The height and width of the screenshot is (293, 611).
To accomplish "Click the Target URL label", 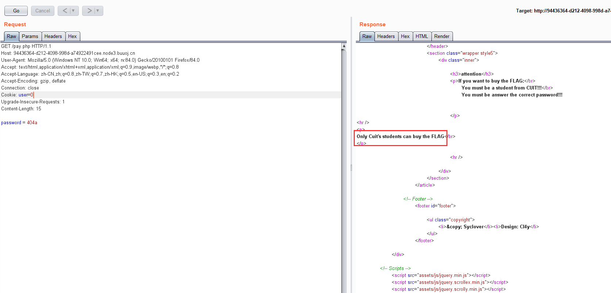I will pos(563,11).
